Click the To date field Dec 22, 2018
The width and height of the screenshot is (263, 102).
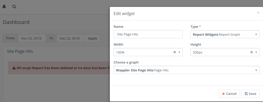coord(70,38)
